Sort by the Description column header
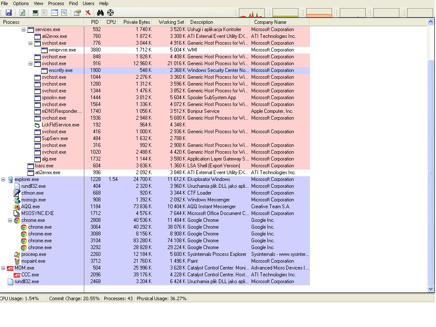Screen dimensions: 436x327 pyautogui.click(x=218, y=22)
